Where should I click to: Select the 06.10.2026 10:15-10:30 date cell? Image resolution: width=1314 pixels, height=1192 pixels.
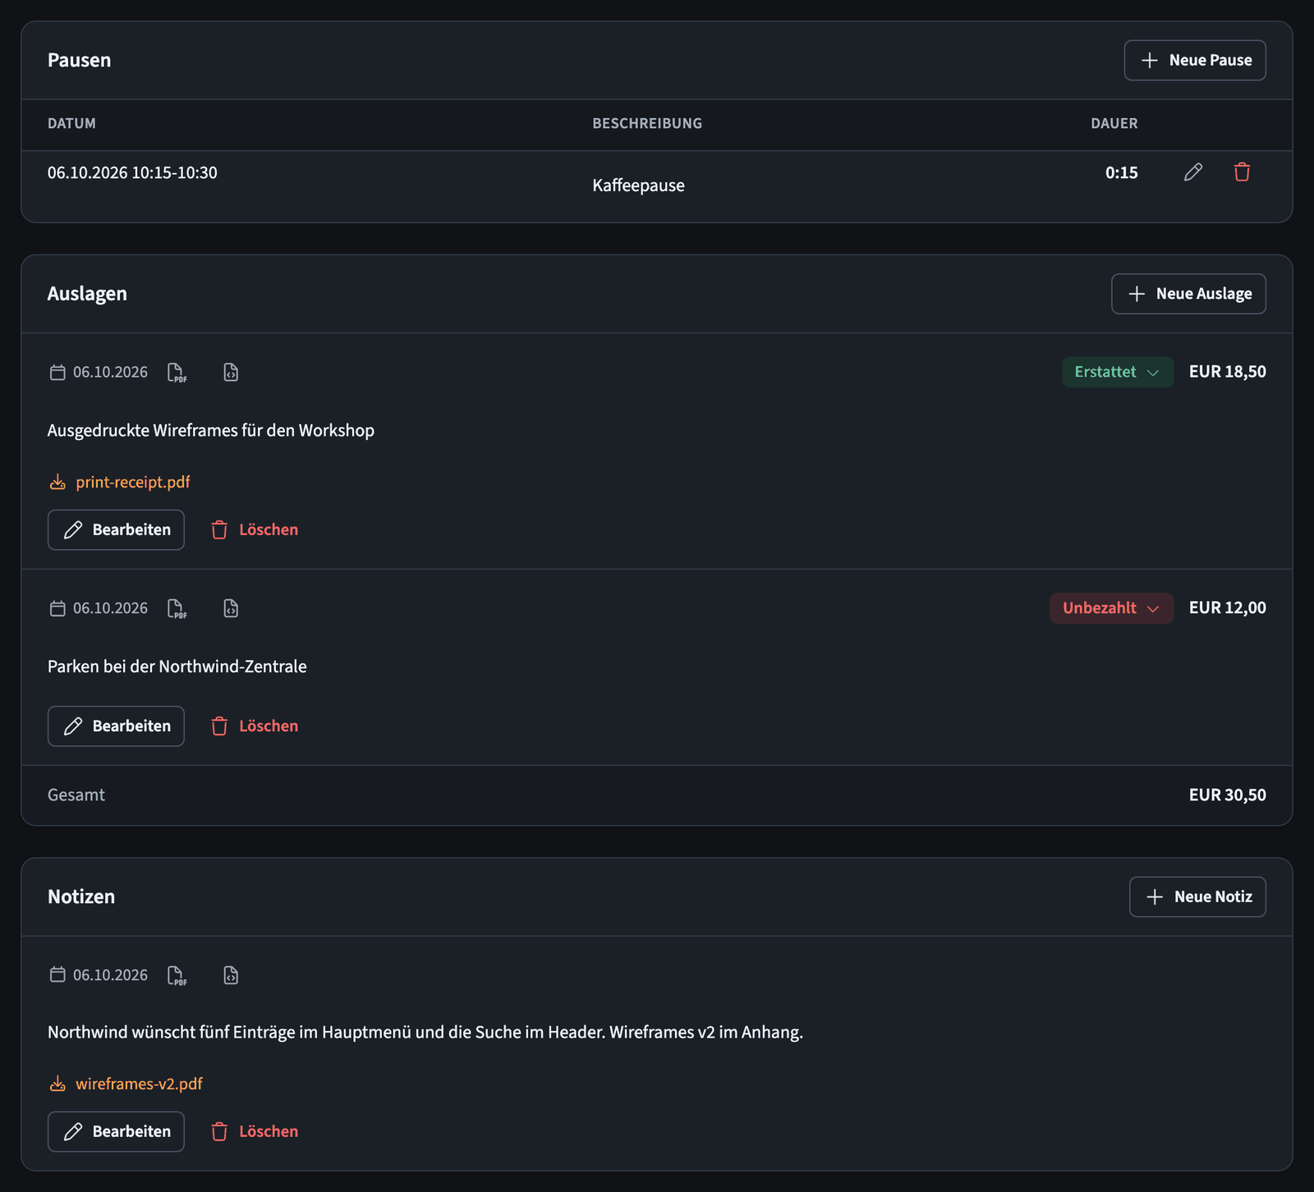click(132, 172)
